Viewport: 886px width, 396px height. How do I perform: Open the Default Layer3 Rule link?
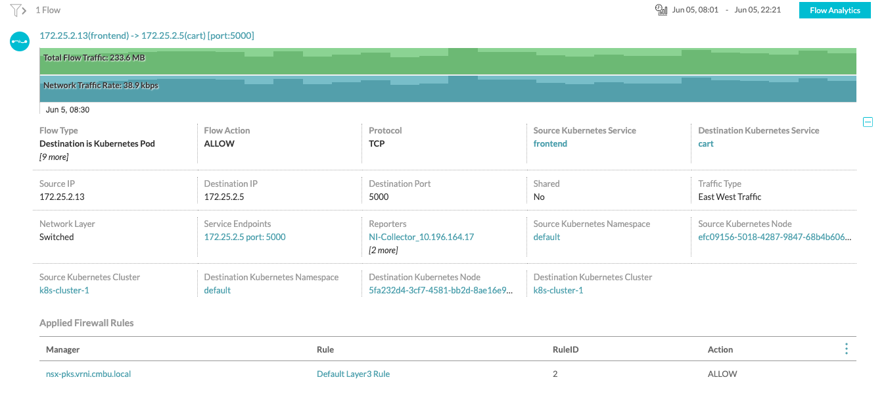pos(353,374)
